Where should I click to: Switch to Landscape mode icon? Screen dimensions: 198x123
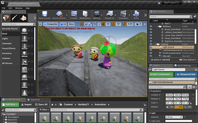coord(24,18)
